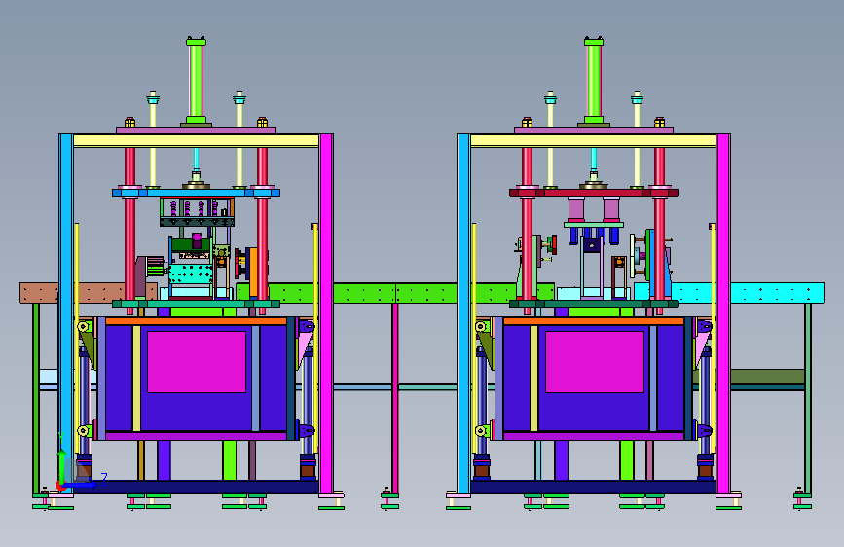
Task: Select the dark navy base beam under the left cabinet
Action: (x=196, y=487)
